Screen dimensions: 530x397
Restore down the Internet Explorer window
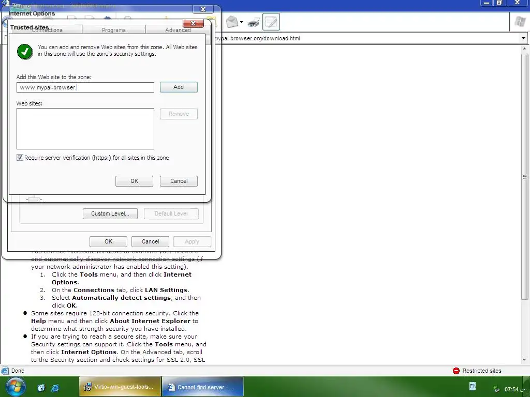coord(499,3)
